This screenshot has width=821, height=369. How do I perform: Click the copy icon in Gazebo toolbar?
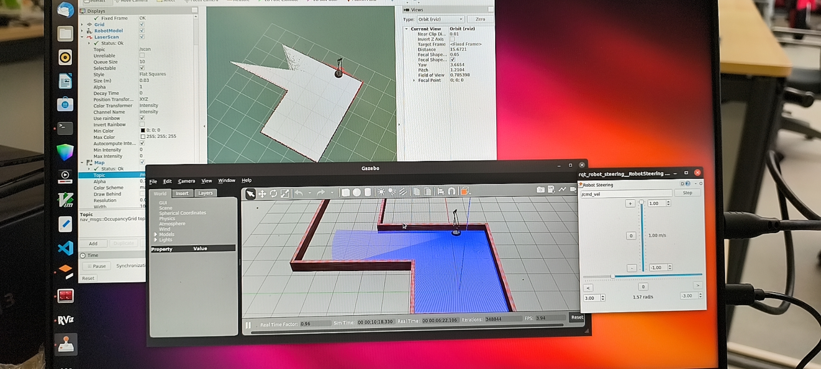[x=416, y=192]
